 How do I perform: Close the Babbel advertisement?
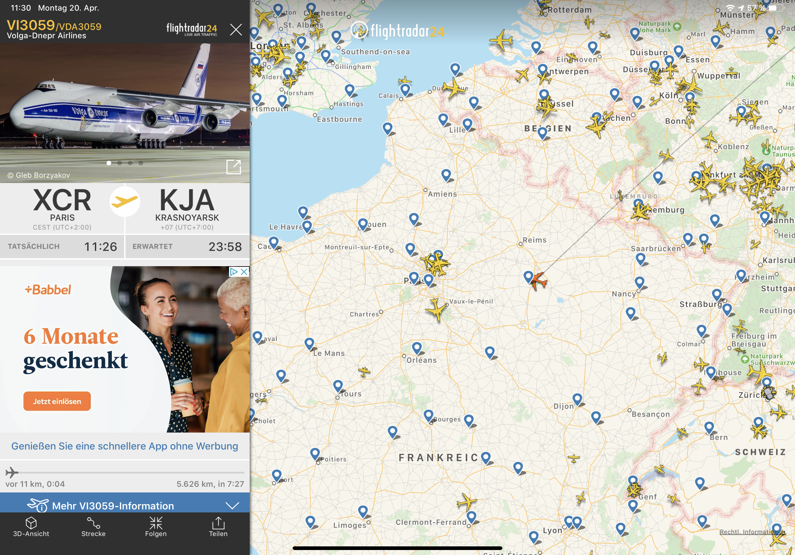244,272
